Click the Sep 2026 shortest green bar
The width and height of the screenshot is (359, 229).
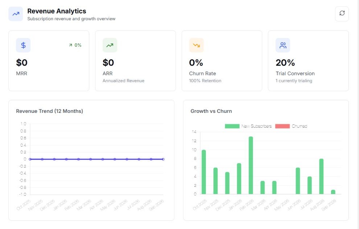click(333, 192)
